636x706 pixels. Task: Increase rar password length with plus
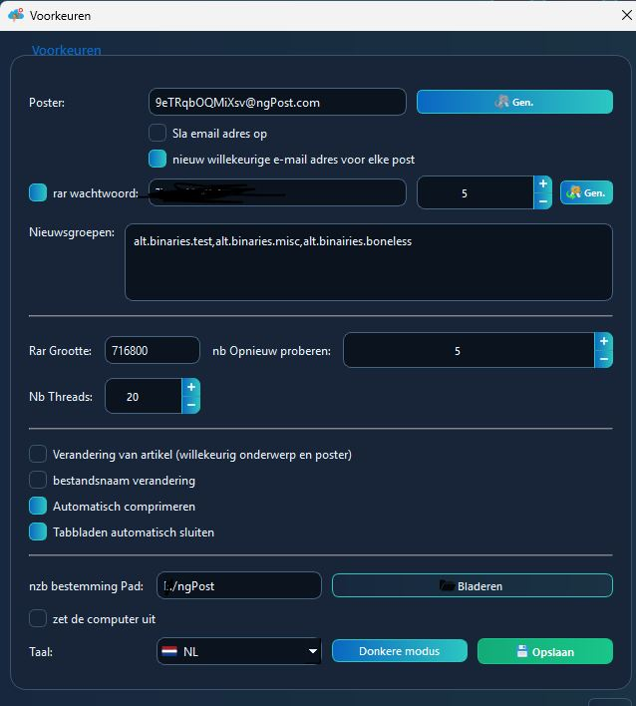click(x=542, y=184)
